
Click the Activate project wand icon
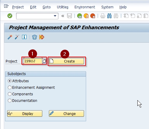pos(10,37)
